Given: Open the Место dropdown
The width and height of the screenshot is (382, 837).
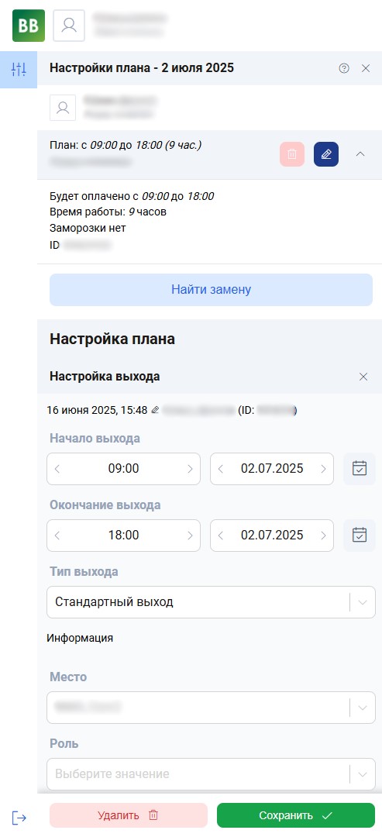Looking at the screenshot, I should (x=212, y=708).
